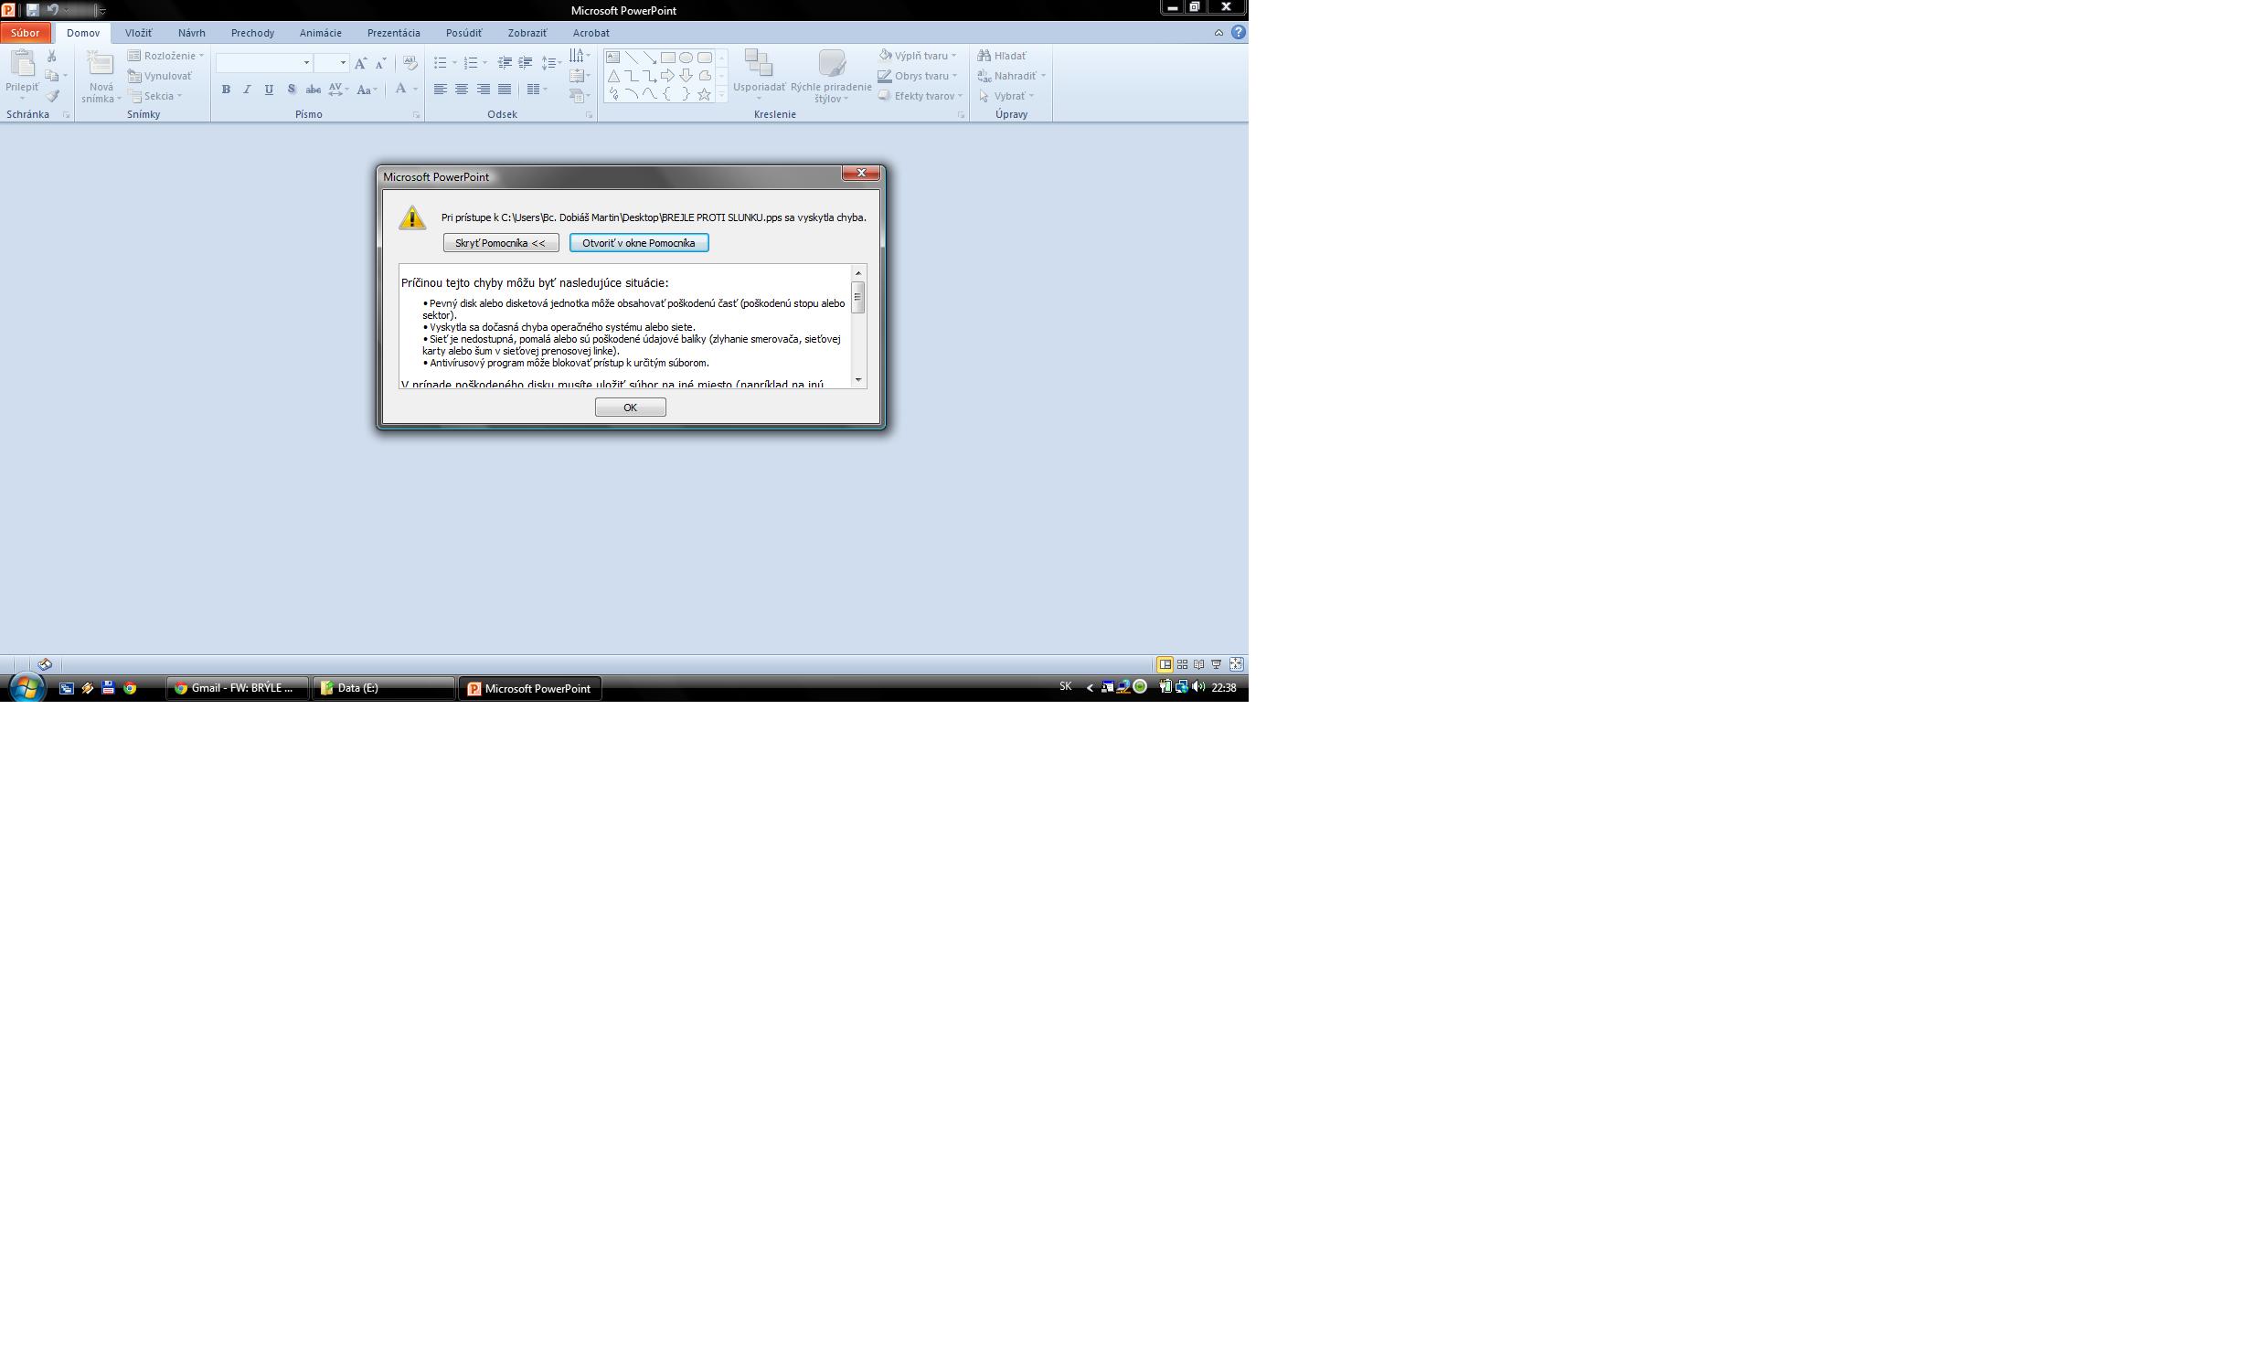Screen dimensions: 2256x1356
Task: Click the Save icon in quick access toolbar
Action: point(32,10)
